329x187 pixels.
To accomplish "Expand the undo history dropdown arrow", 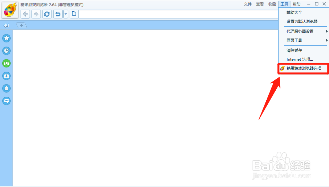I will pos(66,14).
